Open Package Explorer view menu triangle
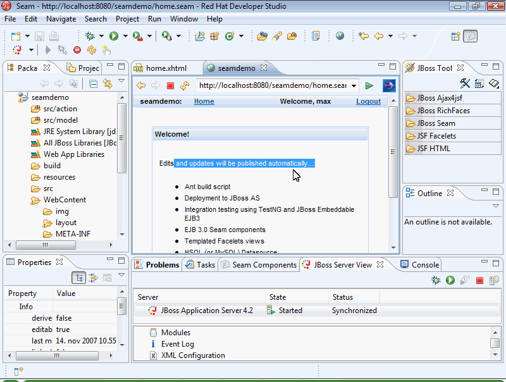The width and height of the screenshot is (506, 382). tap(121, 81)
